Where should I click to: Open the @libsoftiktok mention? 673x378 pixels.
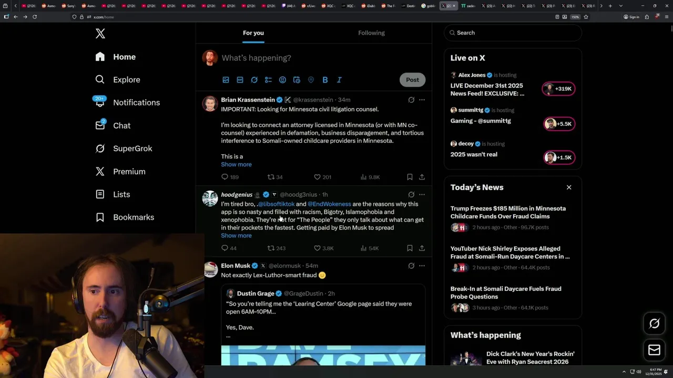point(276,204)
